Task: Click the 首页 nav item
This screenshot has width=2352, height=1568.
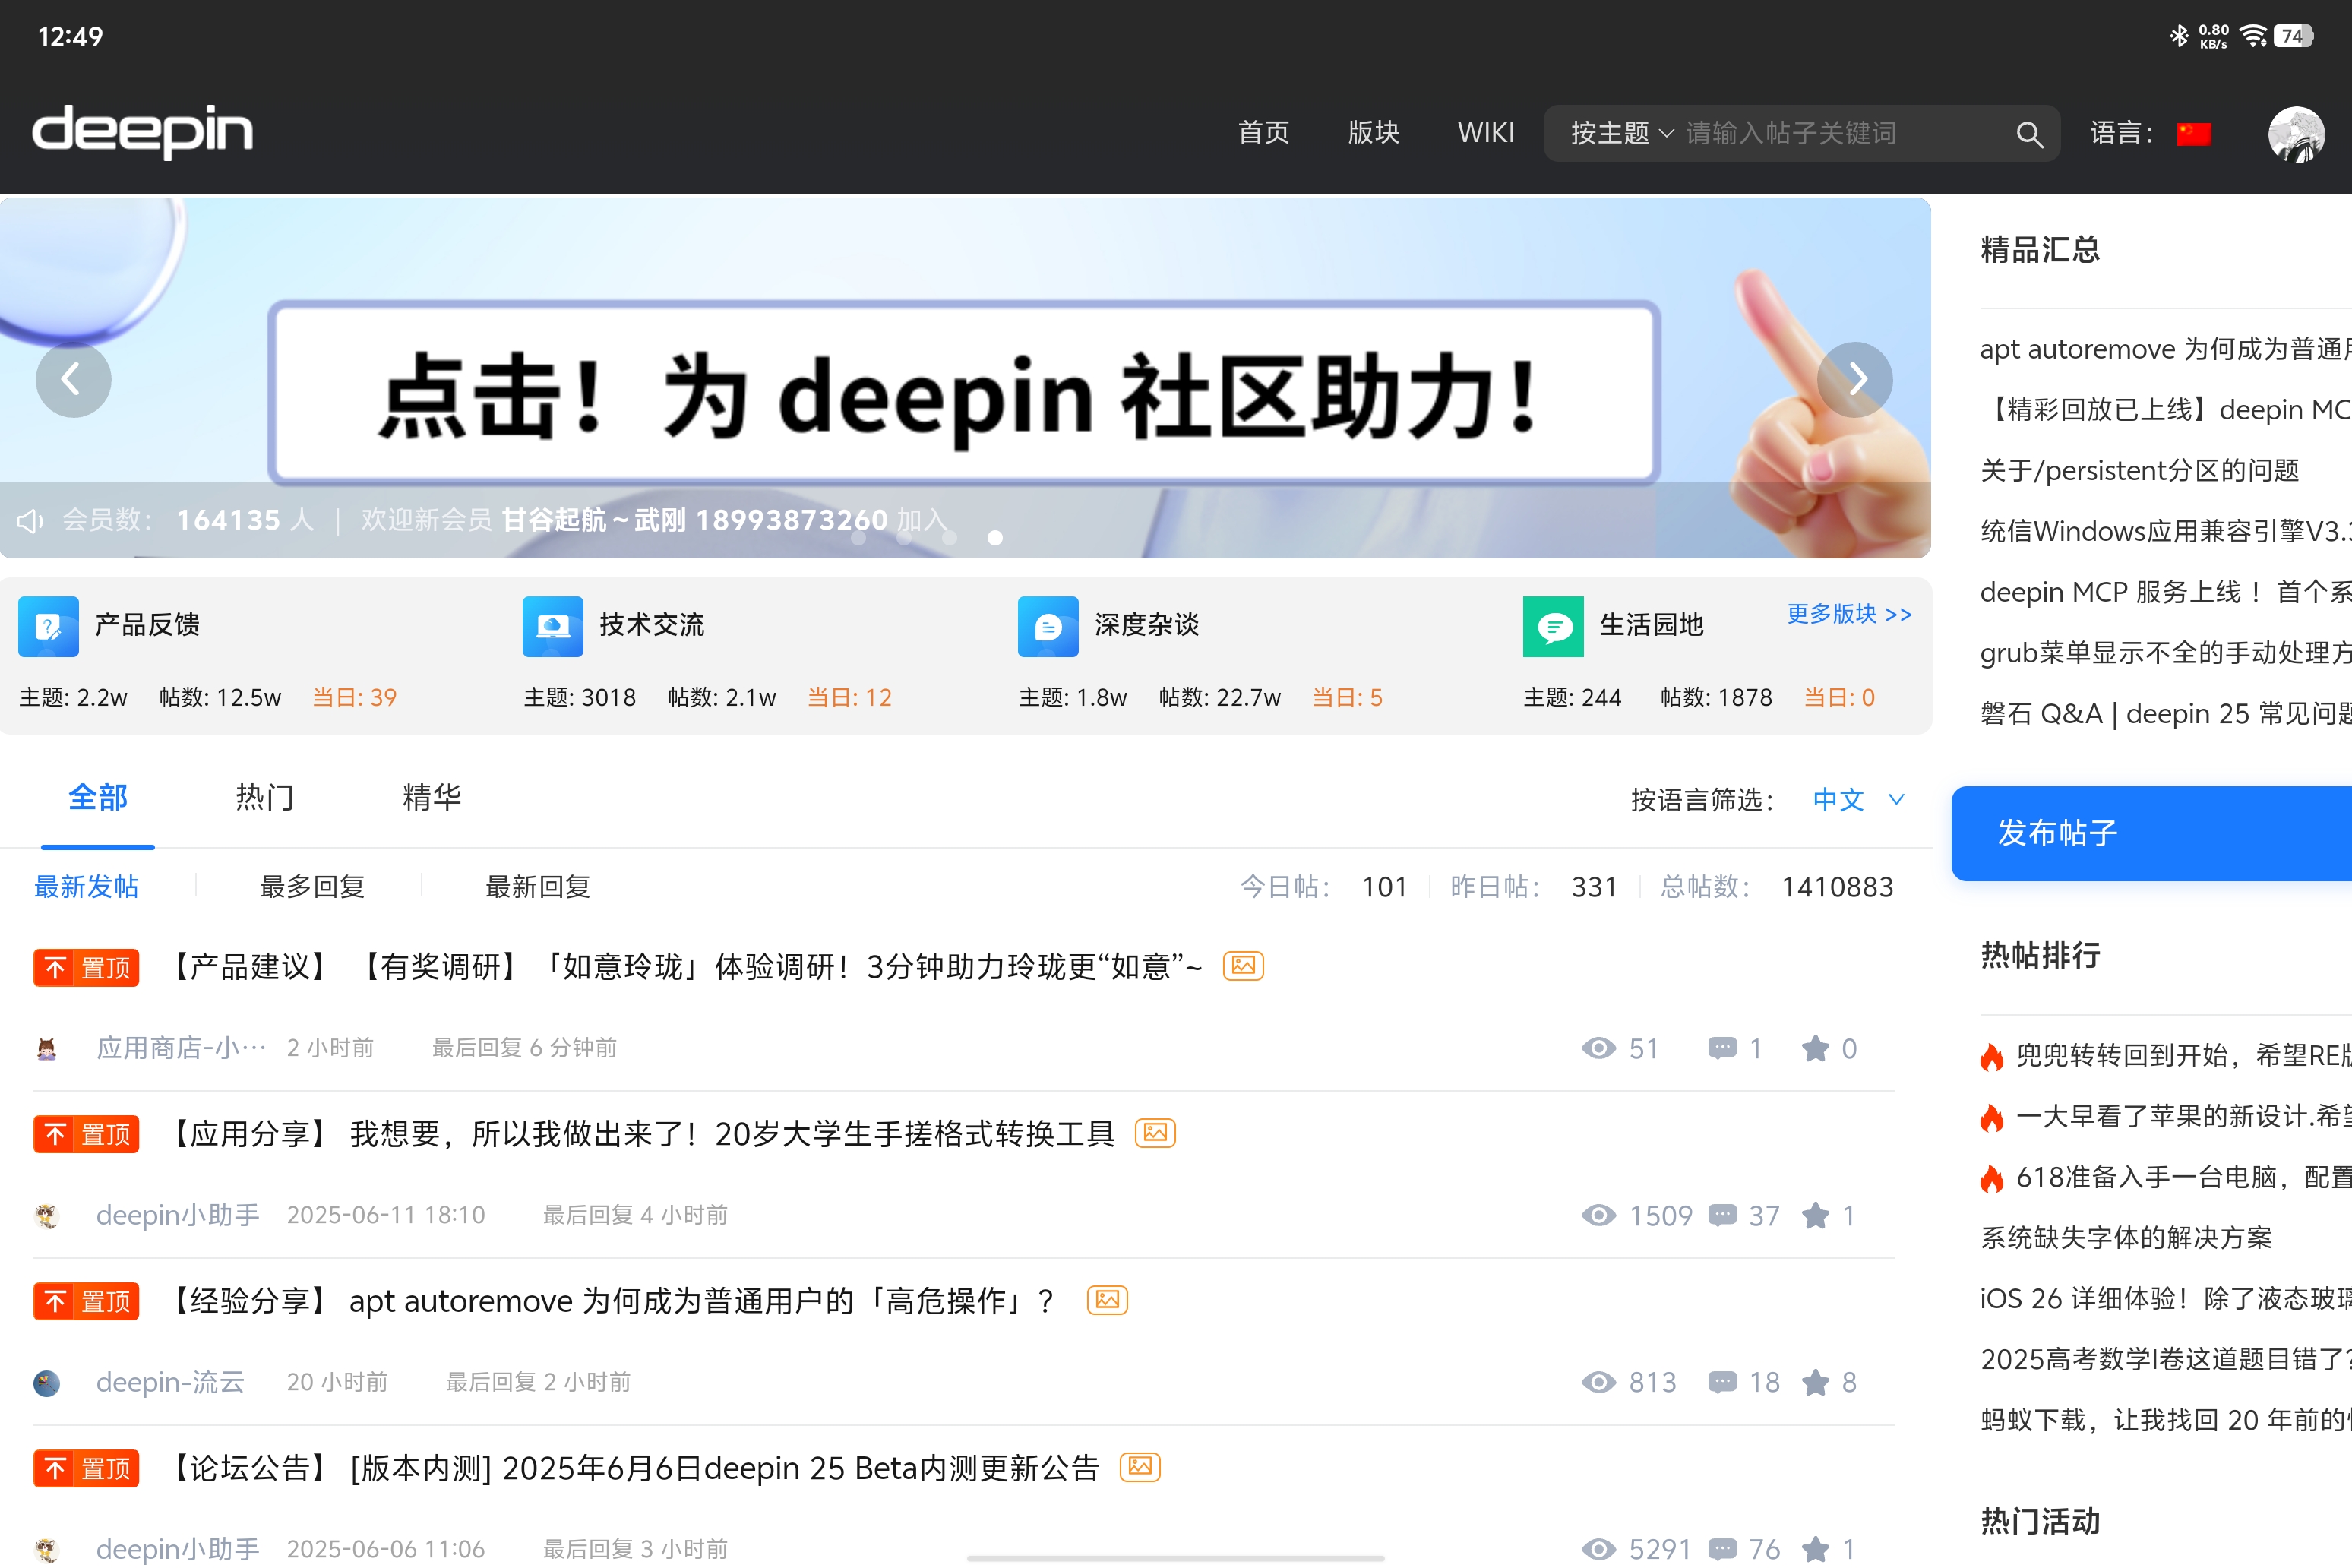Action: pyautogui.click(x=1263, y=133)
